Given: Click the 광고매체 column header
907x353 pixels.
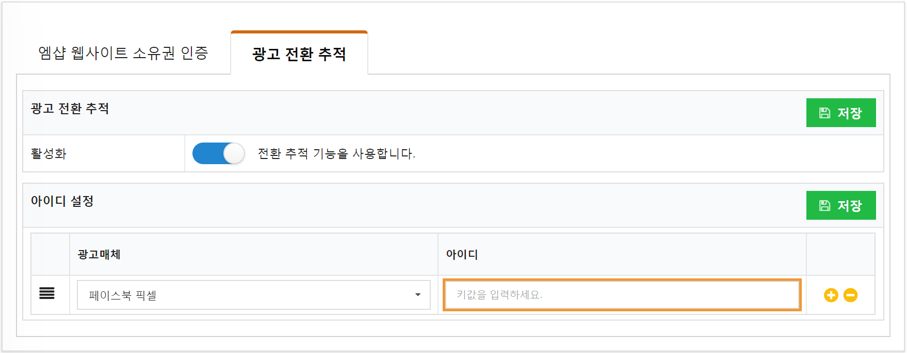Looking at the screenshot, I should coord(99,254).
